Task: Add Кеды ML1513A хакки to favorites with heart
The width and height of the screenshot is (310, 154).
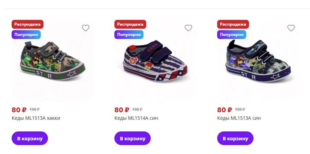Action: tap(86, 28)
